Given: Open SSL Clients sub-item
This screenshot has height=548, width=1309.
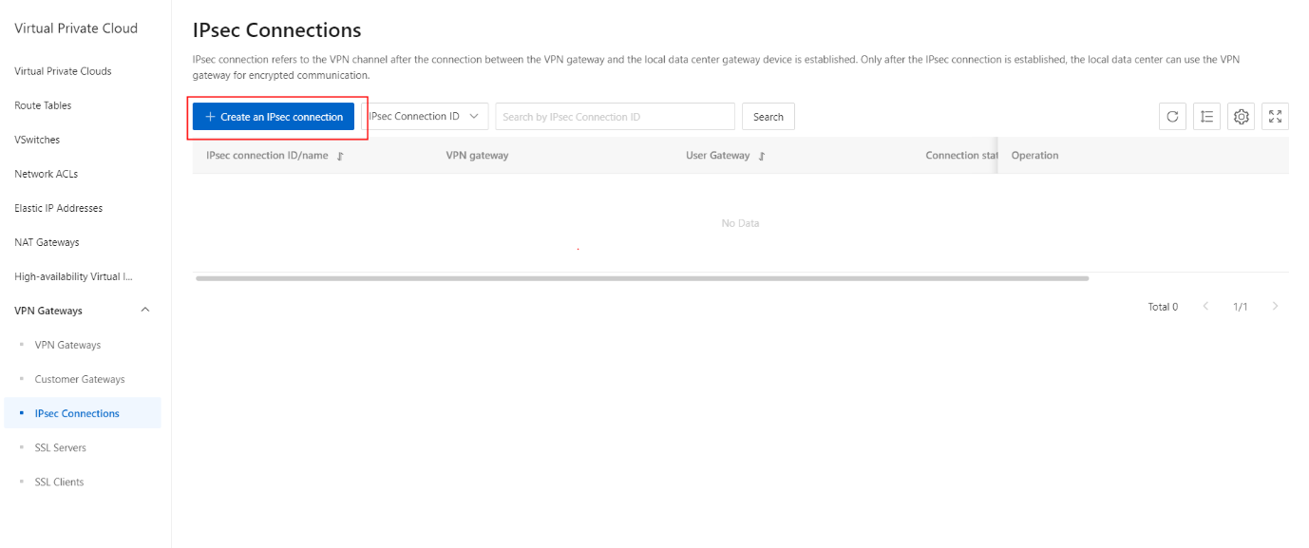Looking at the screenshot, I should [x=59, y=482].
